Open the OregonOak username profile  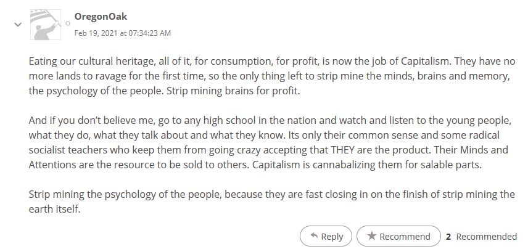101,16
